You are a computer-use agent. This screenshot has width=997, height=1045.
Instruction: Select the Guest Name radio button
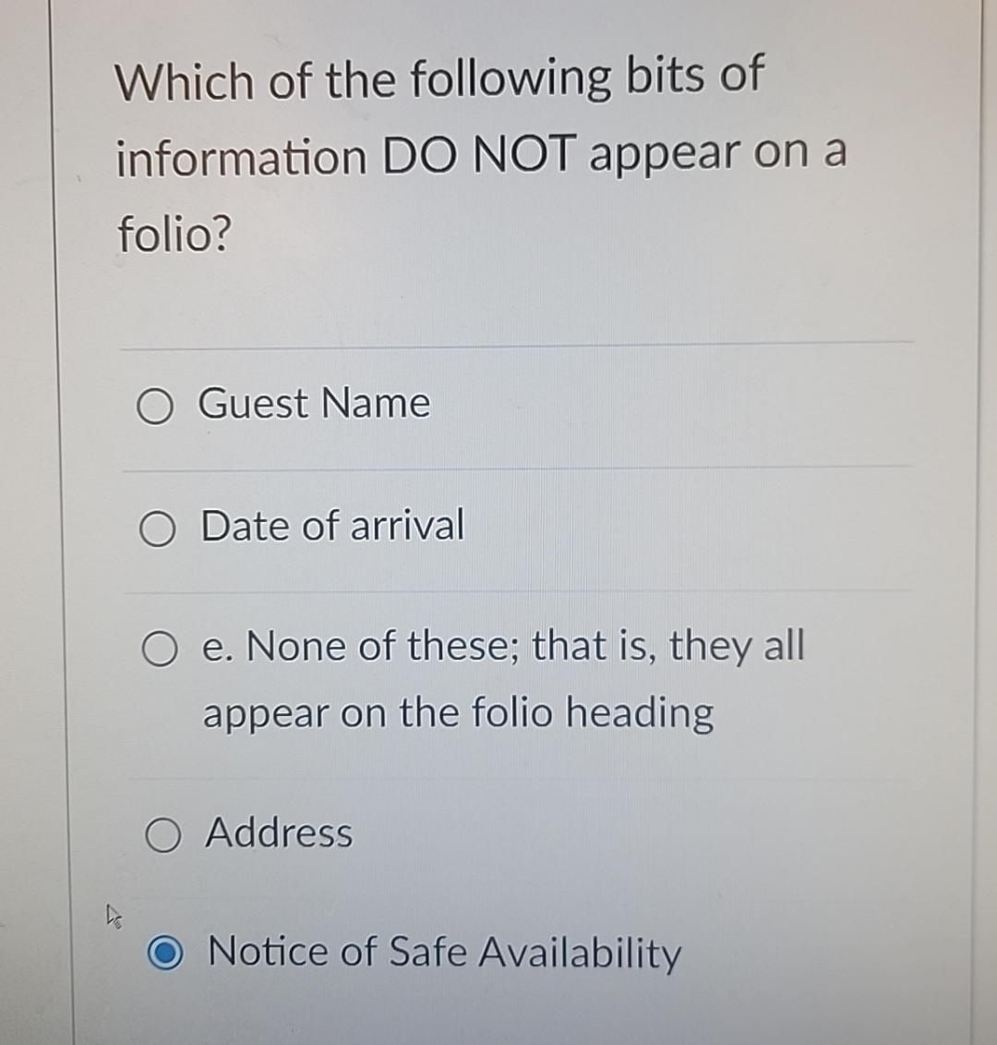point(158,404)
